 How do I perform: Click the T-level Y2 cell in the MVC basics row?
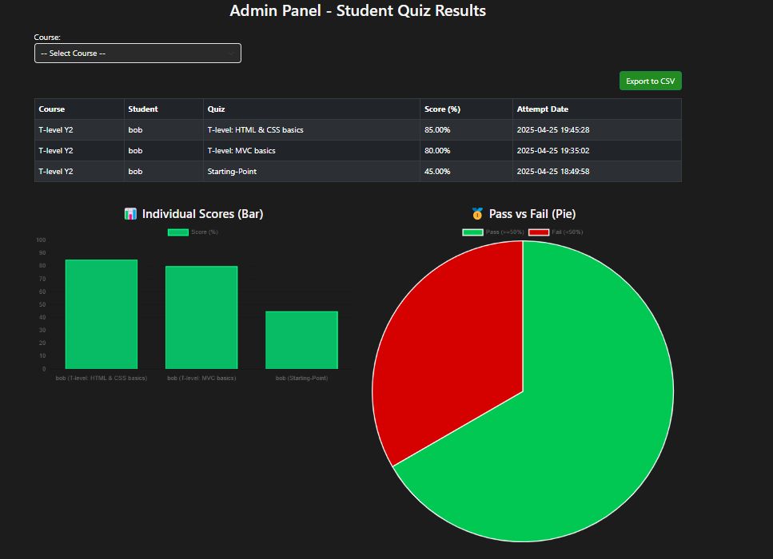(x=79, y=151)
